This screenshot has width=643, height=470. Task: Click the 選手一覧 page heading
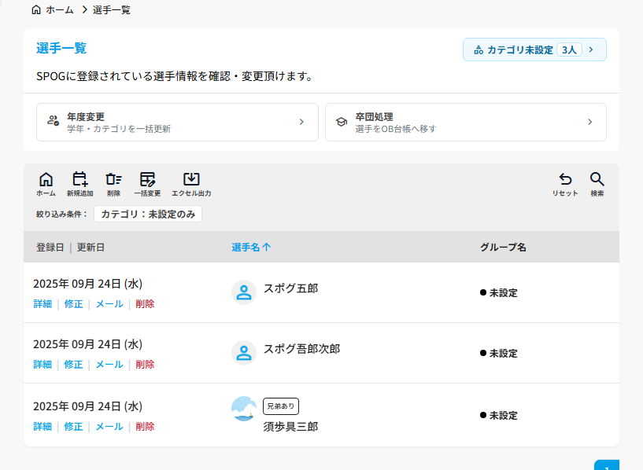(61, 48)
